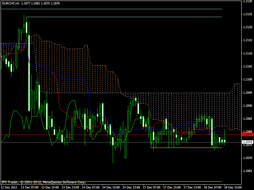
Task: Click the 14 Dec 23:00 time label
Action: click(131, 187)
